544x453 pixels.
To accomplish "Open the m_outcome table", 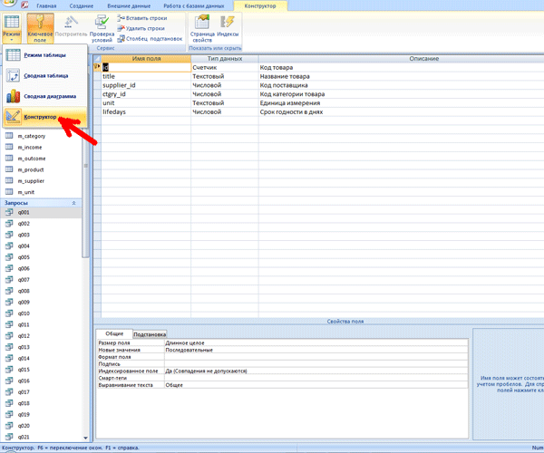I will [x=31, y=159].
